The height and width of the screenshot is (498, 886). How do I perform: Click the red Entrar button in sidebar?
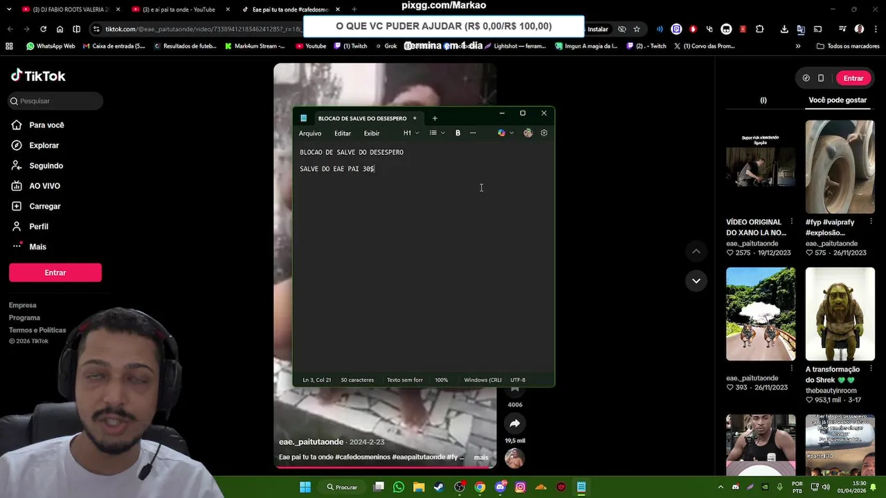[55, 273]
